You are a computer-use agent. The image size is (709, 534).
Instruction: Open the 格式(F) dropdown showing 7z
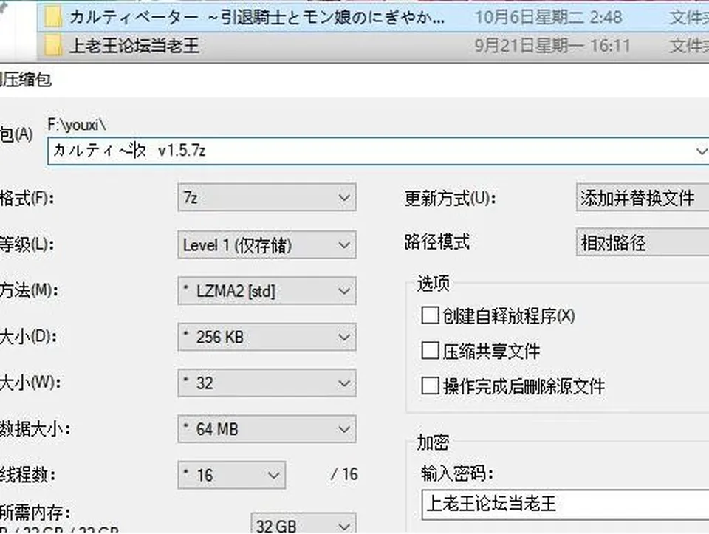pyautogui.click(x=267, y=197)
